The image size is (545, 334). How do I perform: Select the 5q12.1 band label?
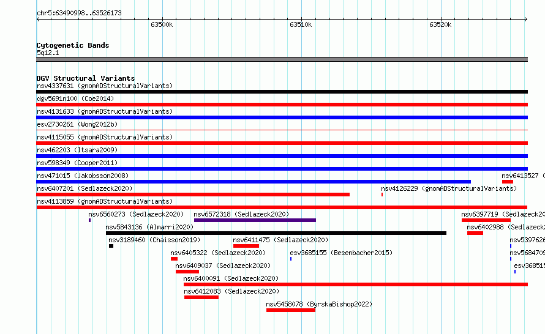(48, 53)
